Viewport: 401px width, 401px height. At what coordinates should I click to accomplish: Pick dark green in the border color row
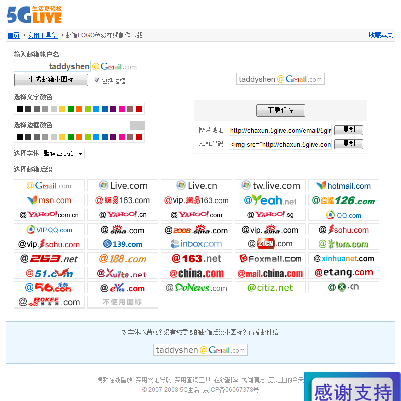click(x=71, y=137)
